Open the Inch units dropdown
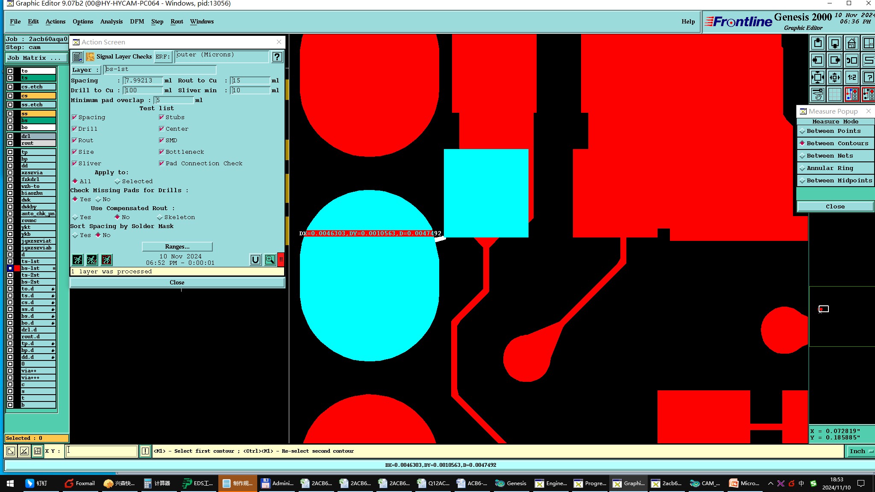875x492 pixels. [x=860, y=451]
